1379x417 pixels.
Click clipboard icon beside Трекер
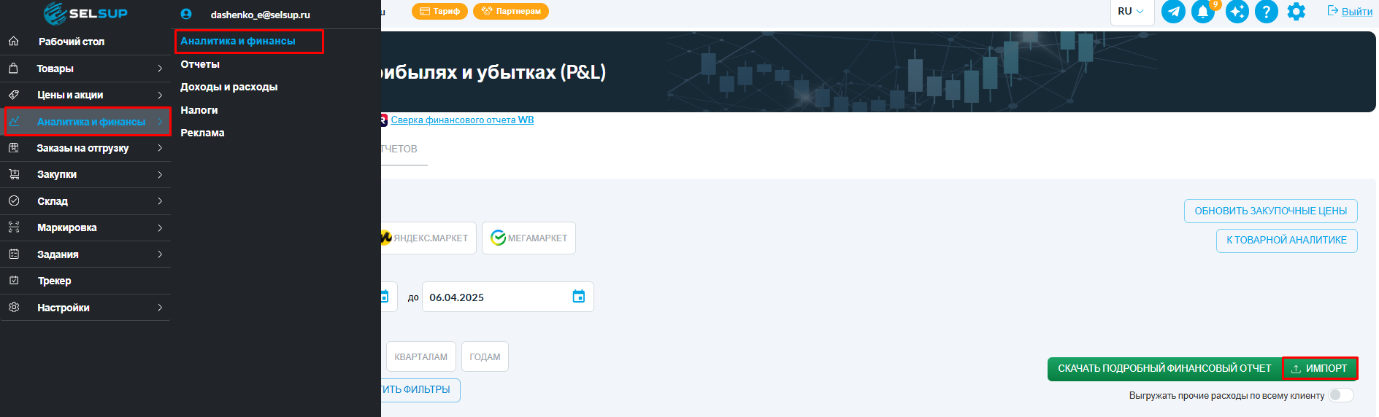tap(14, 281)
